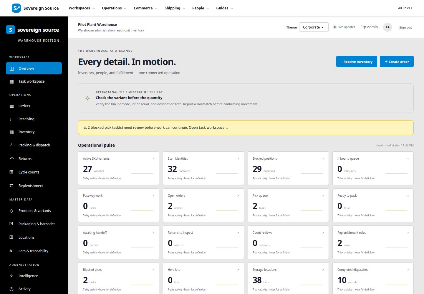
Task: Click the Create order button
Action: (397, 61)
